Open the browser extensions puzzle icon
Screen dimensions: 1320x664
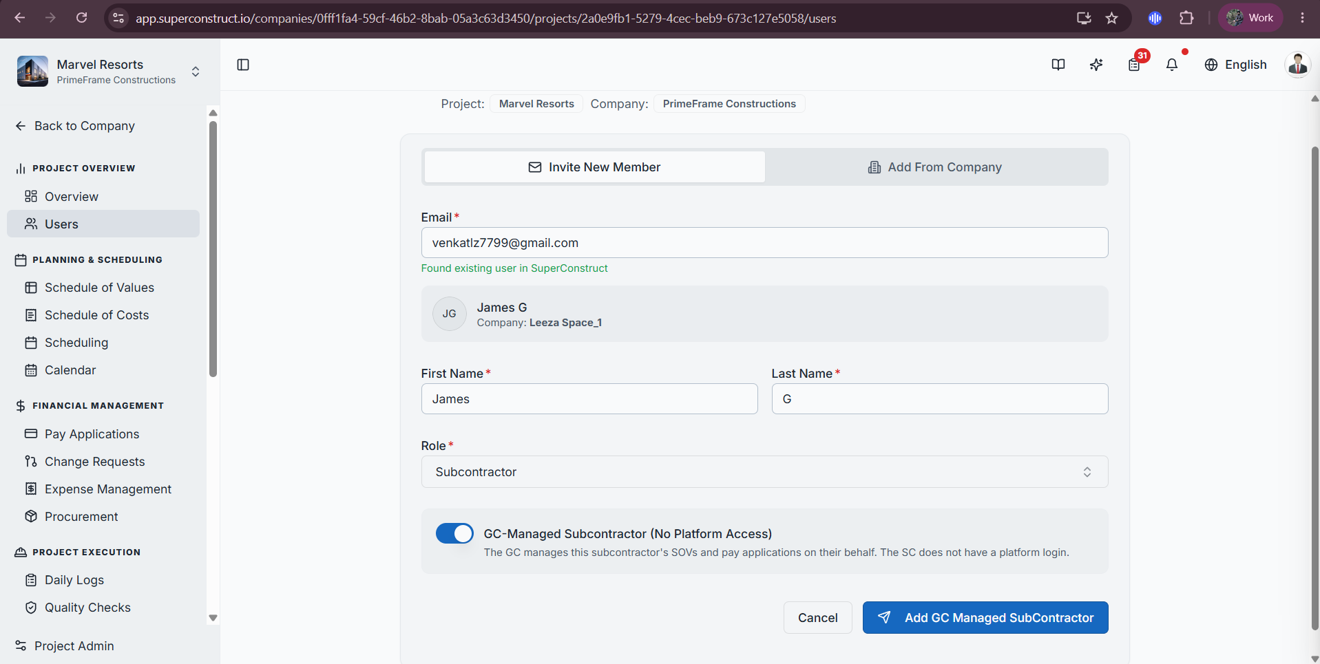1186,18
